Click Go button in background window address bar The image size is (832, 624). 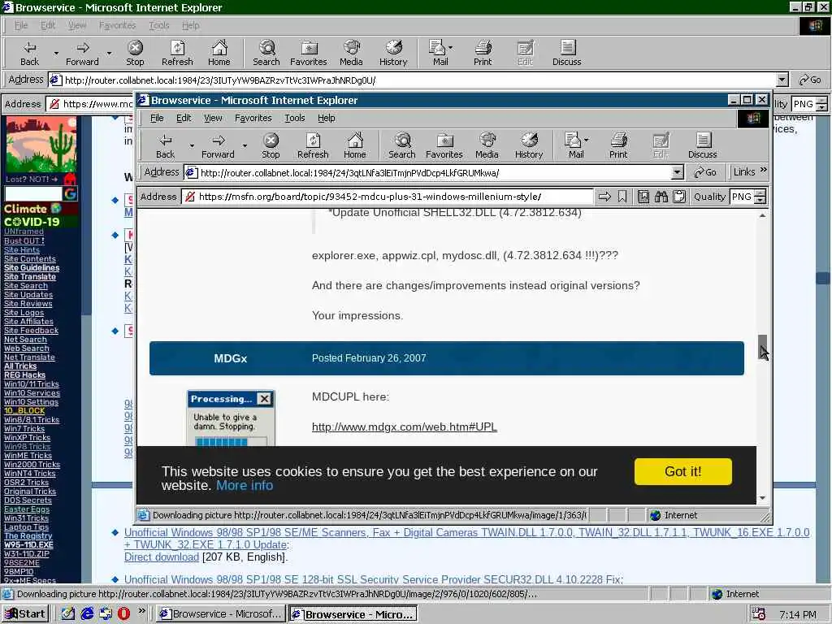click(810, 80)
